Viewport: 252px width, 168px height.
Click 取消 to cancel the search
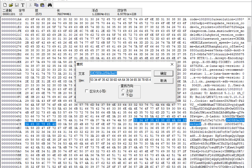point(163,80)
